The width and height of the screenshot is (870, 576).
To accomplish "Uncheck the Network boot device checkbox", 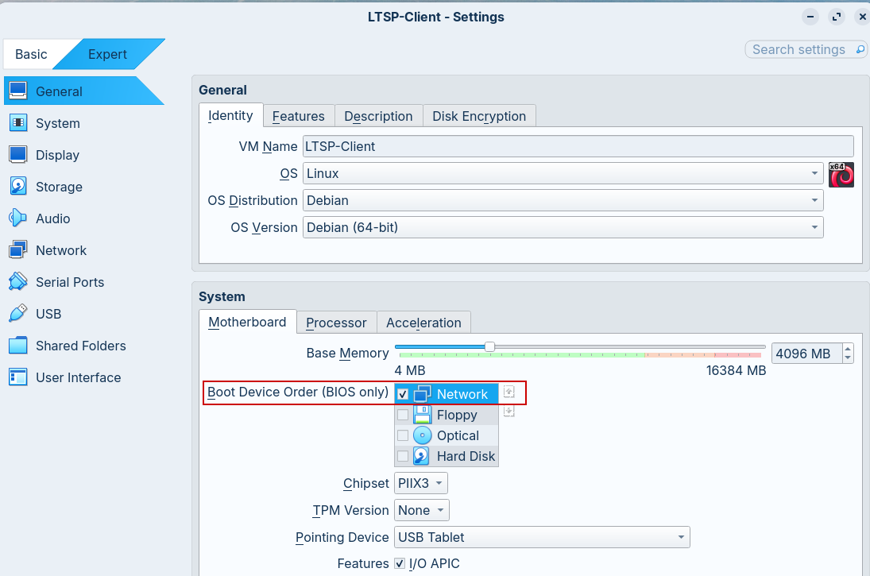I will (403, 394).
